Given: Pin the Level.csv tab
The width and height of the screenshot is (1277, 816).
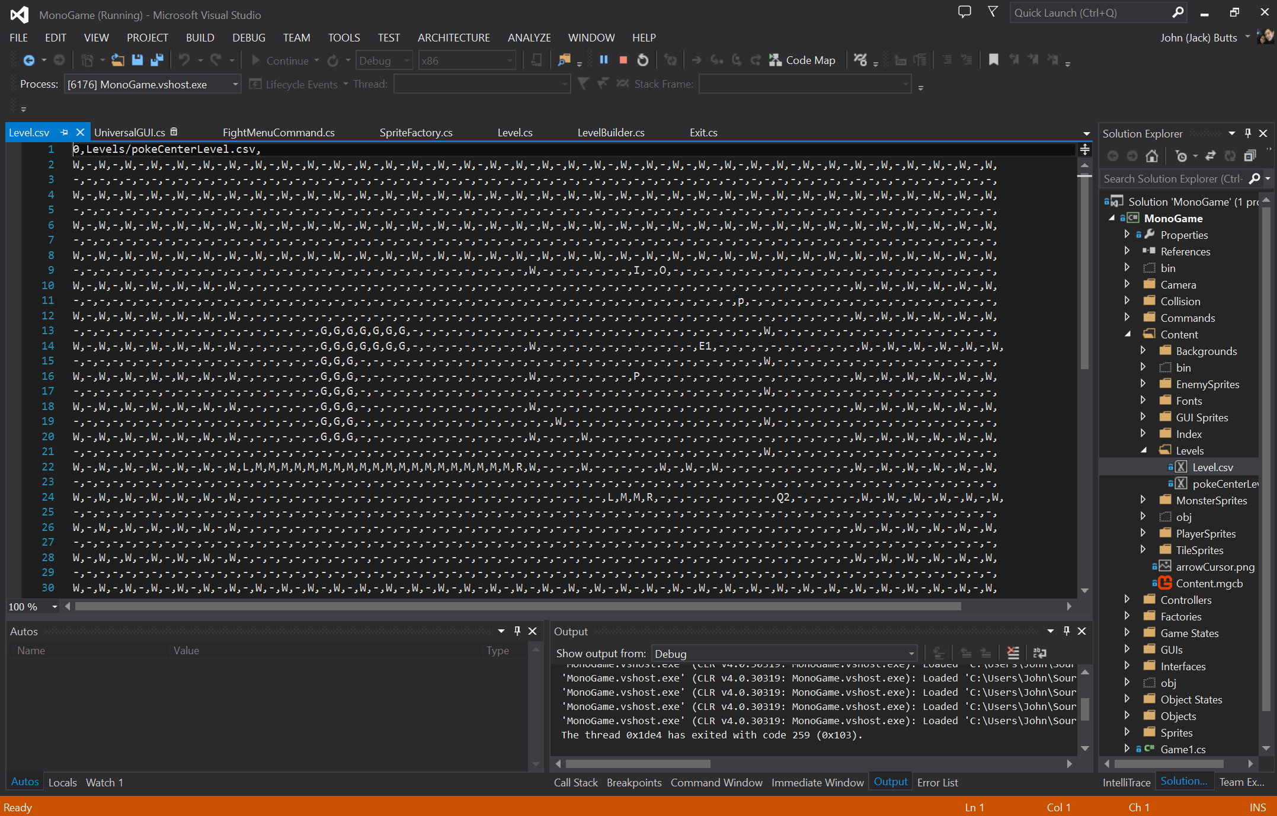Looking at the screenshot, I should click(x=64, y=132).
